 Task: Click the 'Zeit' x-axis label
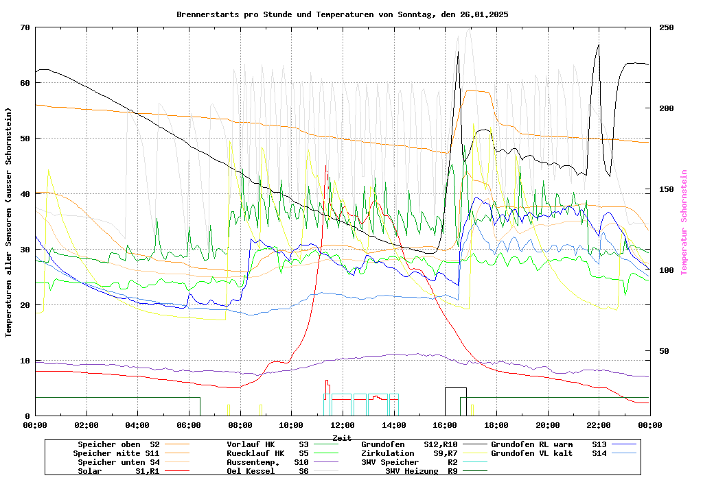[342, 437]
